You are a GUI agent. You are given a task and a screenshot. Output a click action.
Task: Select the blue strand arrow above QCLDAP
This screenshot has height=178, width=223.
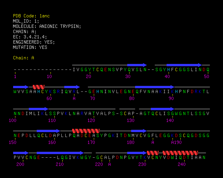tap(49, 131)
